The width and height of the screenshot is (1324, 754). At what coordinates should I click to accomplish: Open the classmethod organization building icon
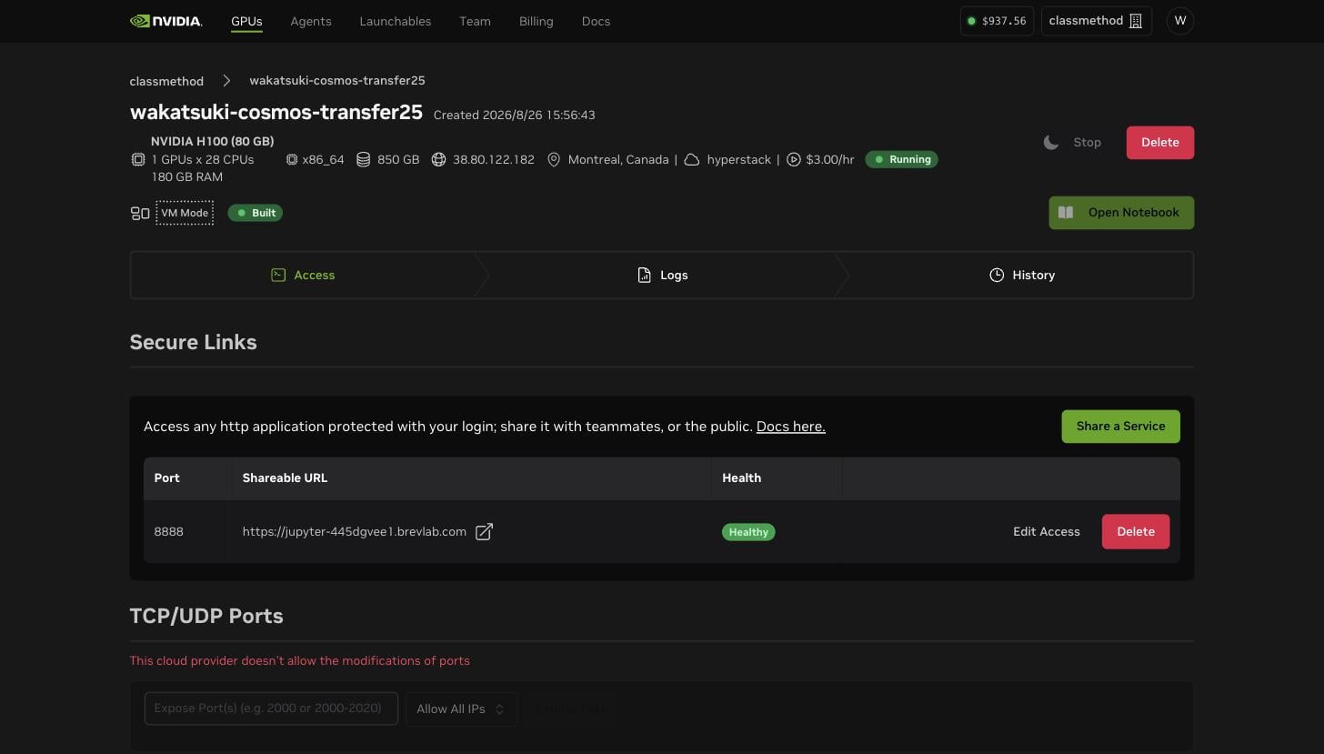(x=1136, y=21)
